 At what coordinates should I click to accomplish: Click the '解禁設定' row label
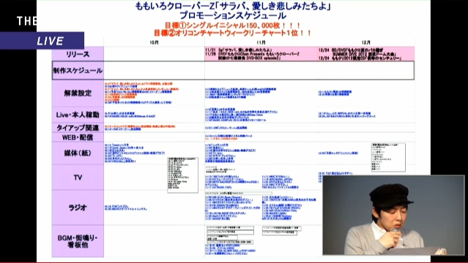(78, 94)
